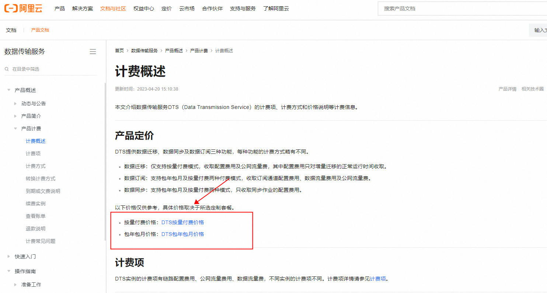547x293 pixels.
Task: Click the 计费项 section heading
Action: (130, 263)
